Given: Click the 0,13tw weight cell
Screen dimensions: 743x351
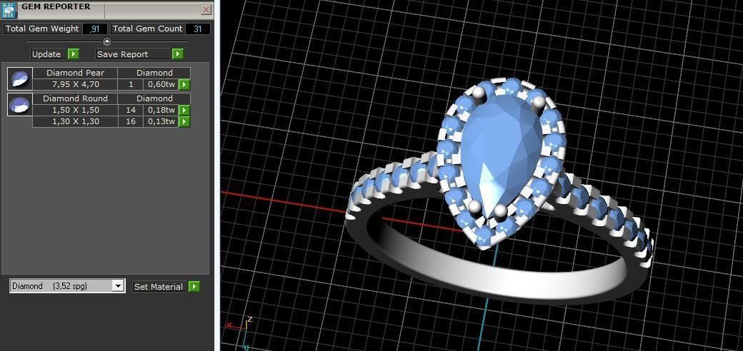Looking at the screenshot, I should coord(161,121).
